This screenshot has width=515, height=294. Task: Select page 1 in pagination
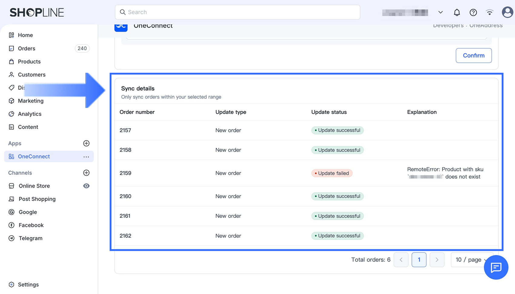point(419,260)
